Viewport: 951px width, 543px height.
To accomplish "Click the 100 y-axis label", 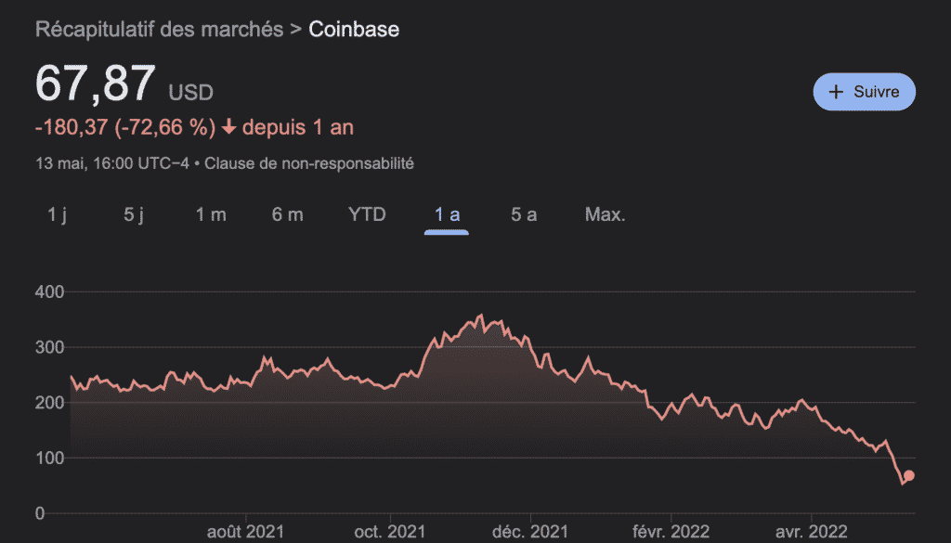I will click(x=50, y=459).
